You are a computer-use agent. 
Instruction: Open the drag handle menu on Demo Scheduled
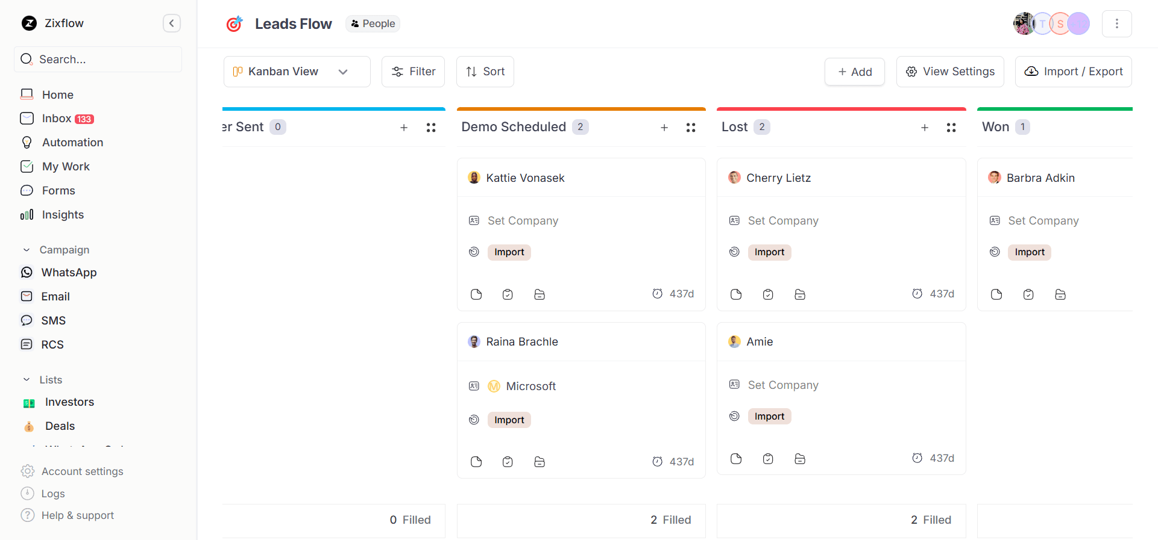[691, 127]
